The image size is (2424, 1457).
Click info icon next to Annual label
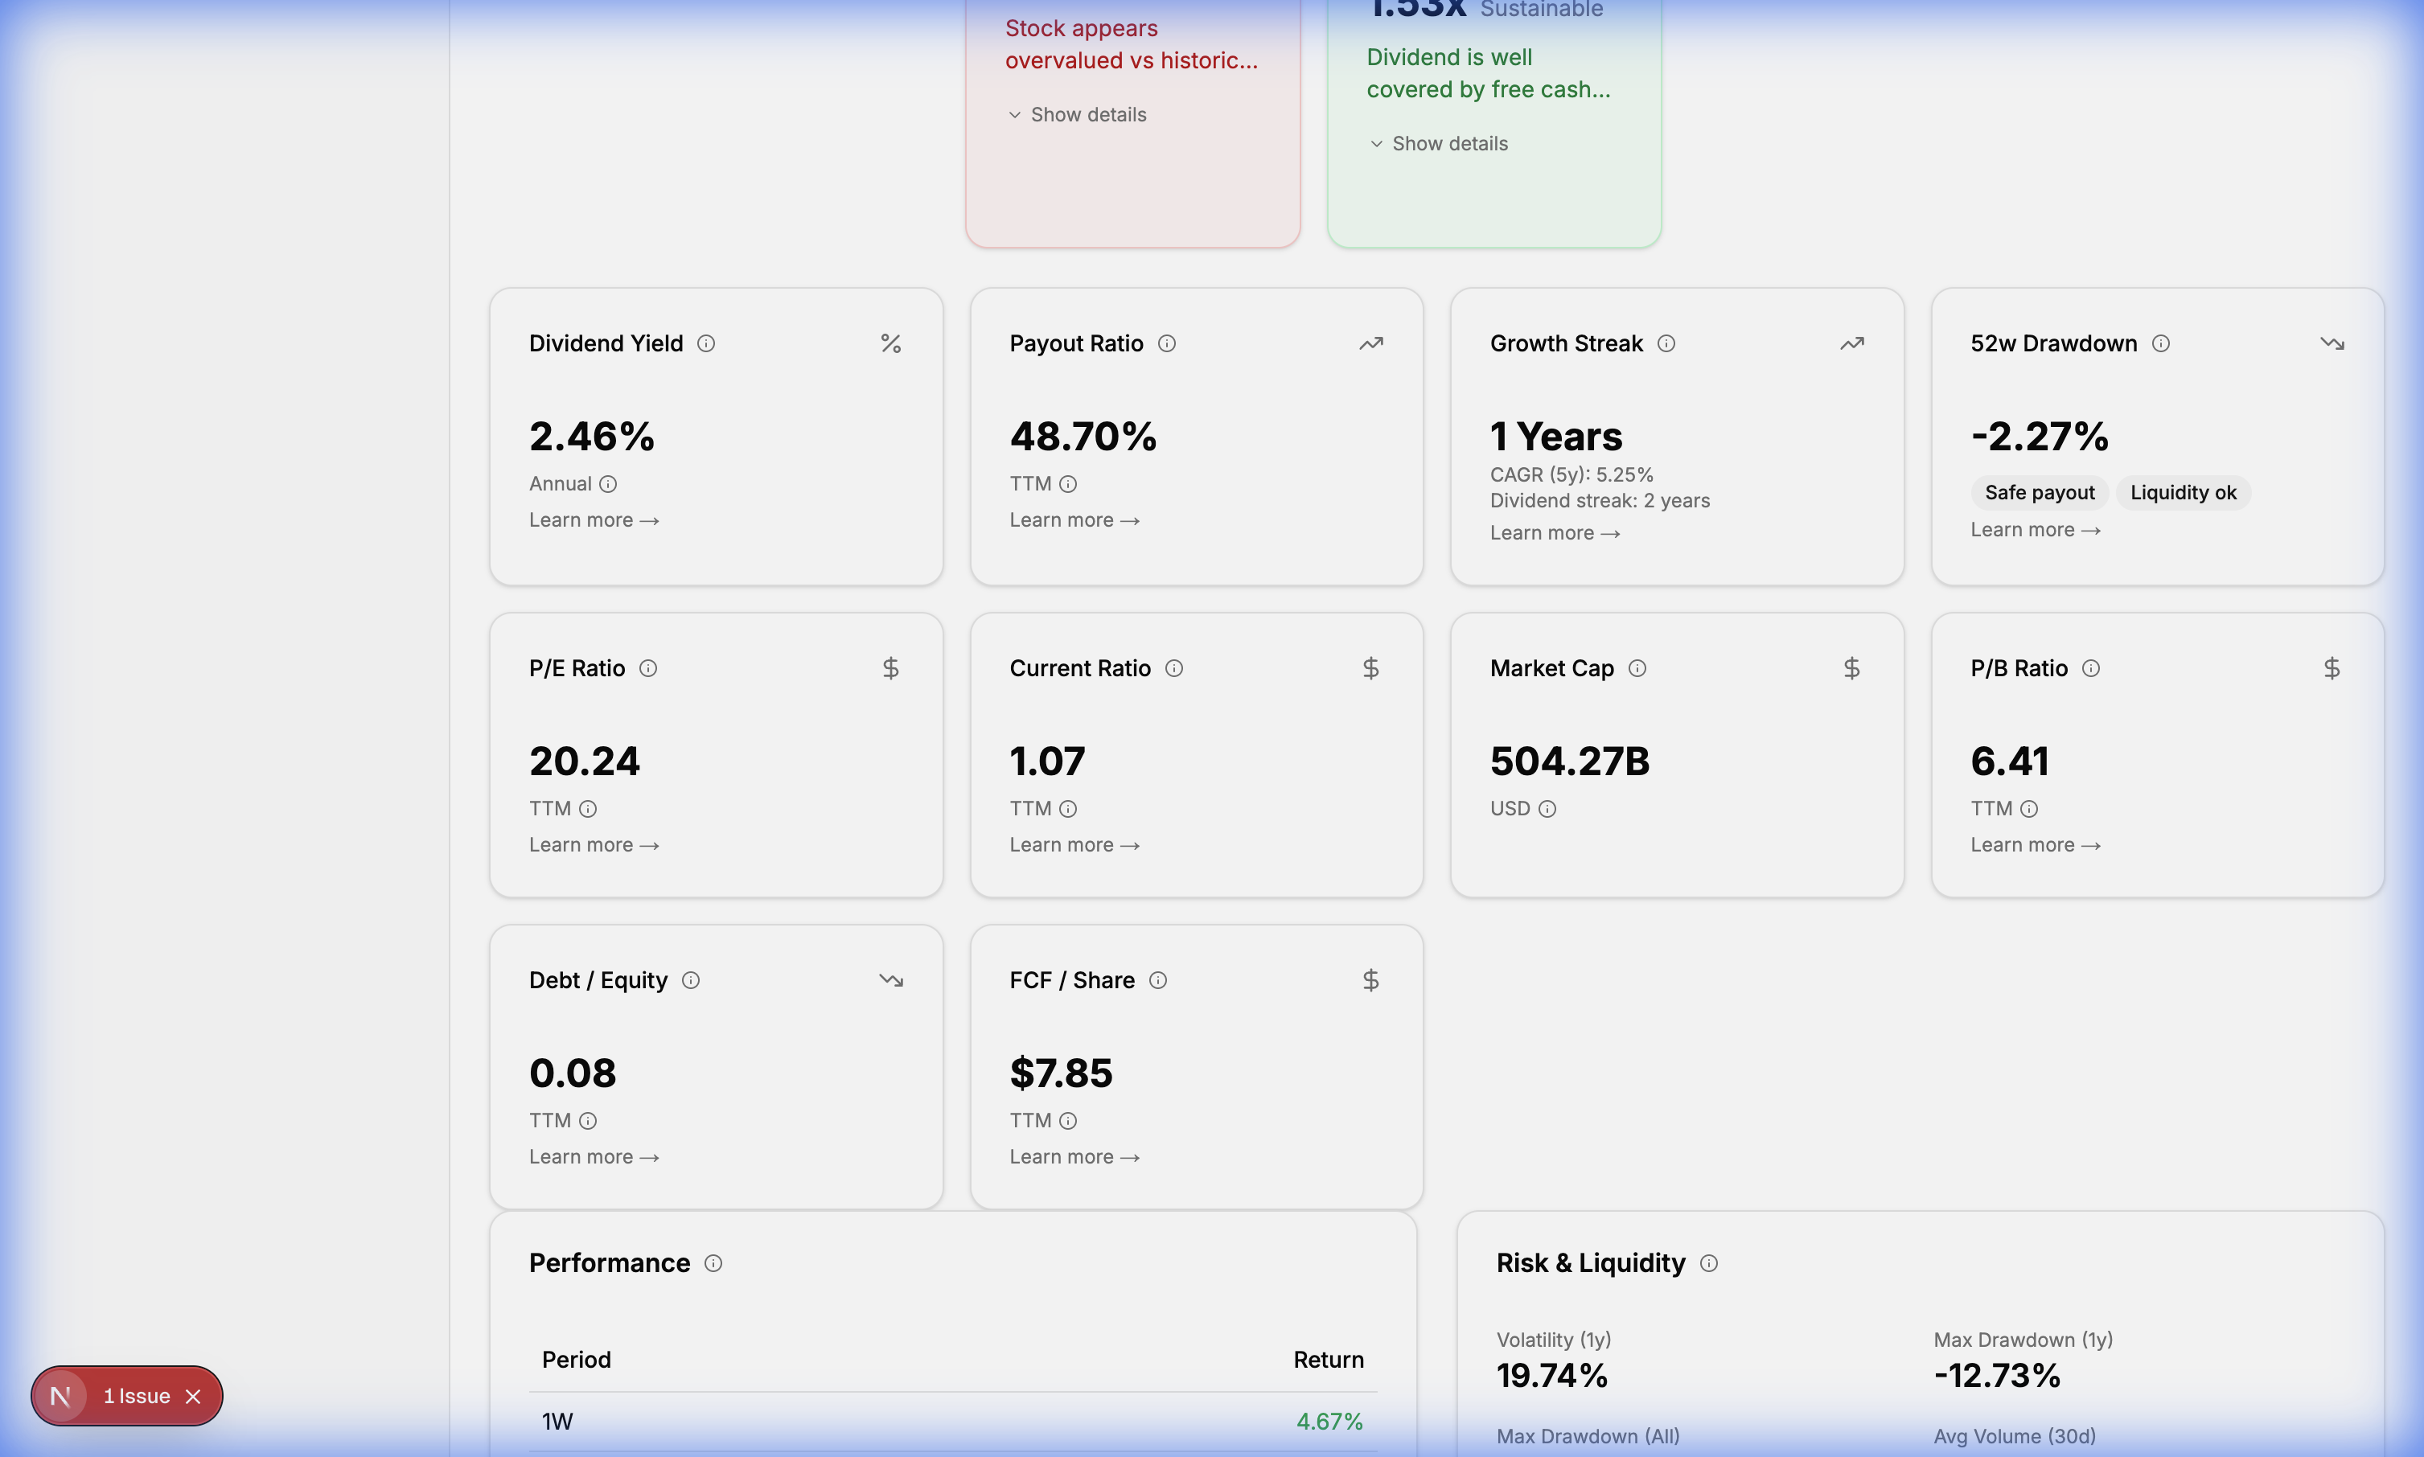(x=608, y=484)
